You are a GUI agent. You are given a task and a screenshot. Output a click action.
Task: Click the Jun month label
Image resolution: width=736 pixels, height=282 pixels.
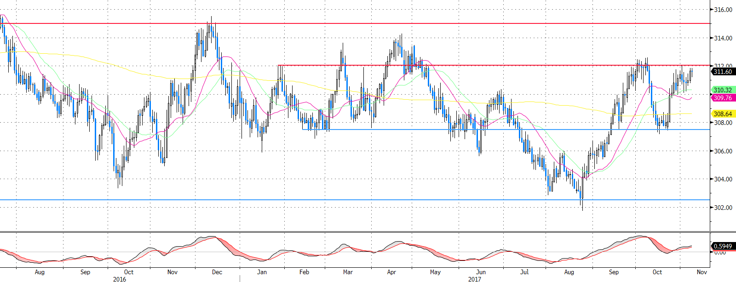[x=481, y=272]
